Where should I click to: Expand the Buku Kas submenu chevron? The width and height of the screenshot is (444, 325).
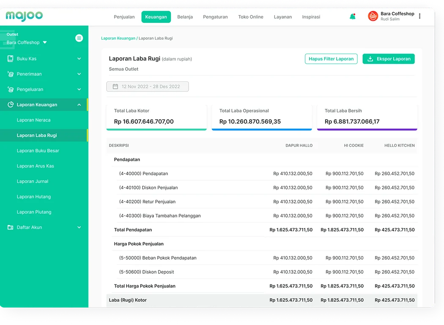[x=79, y=59]
